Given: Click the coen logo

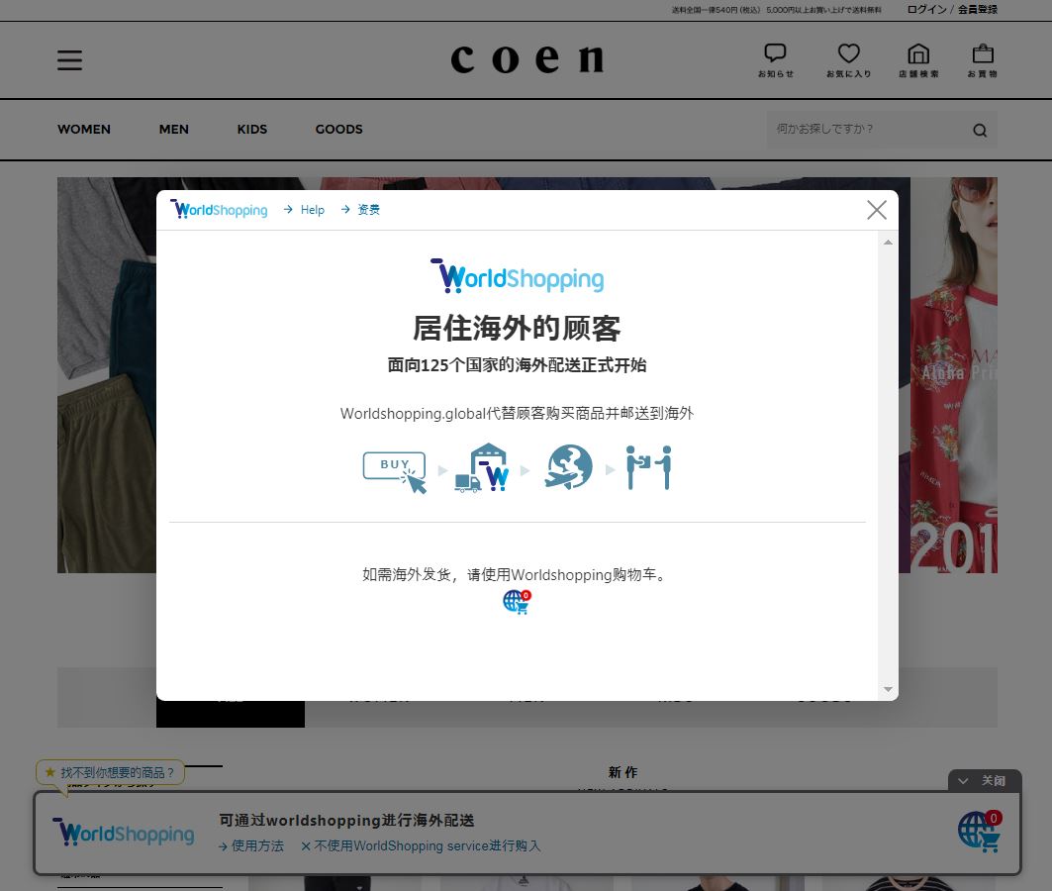Looking at the screenshot, I should 526,59.
